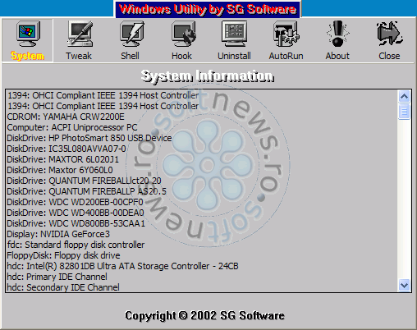Image resolution: width=417 pixels, height=330 pixels.
Task: Select 'CDROM: YAMAHA CRW2200E' row
Action: coord(201,117)
